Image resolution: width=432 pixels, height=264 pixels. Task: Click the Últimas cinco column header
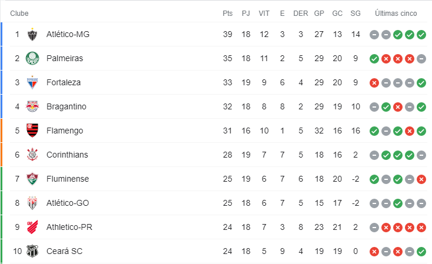[x=396, y=13]
